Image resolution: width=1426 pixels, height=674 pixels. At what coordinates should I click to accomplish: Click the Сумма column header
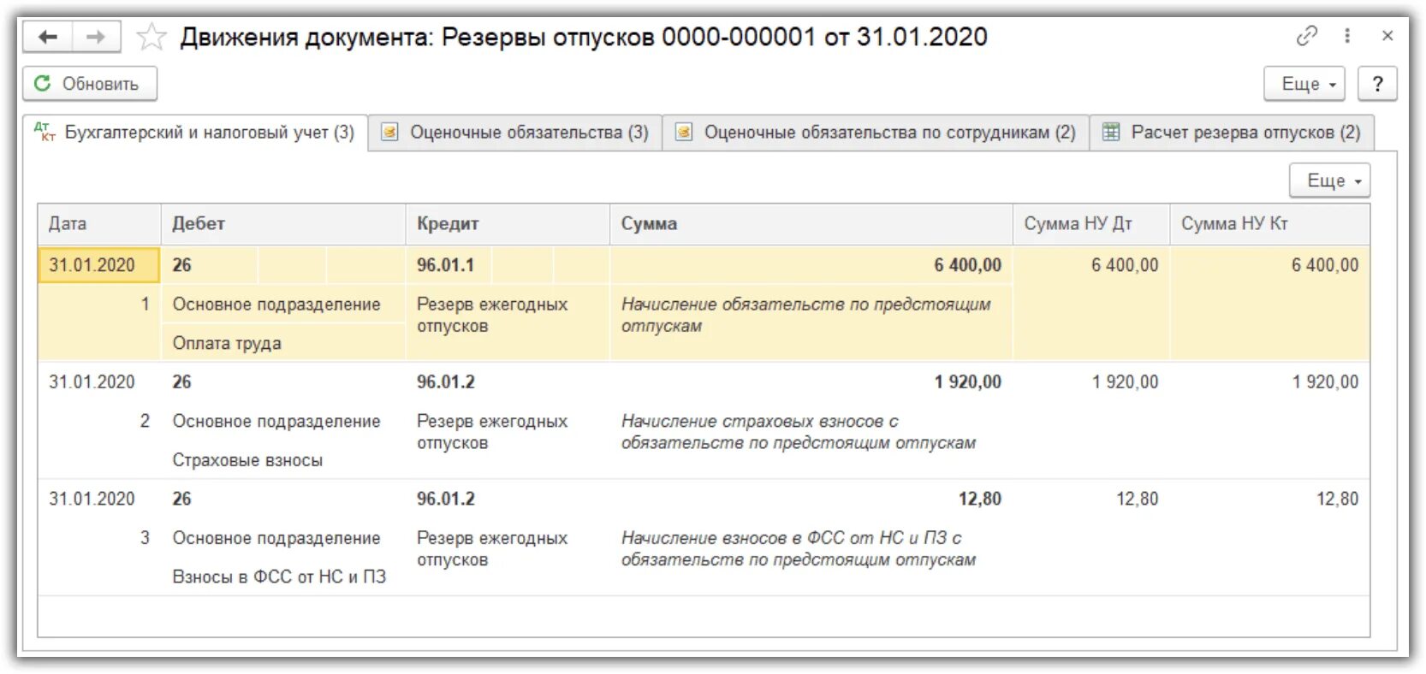coord(811,224)
